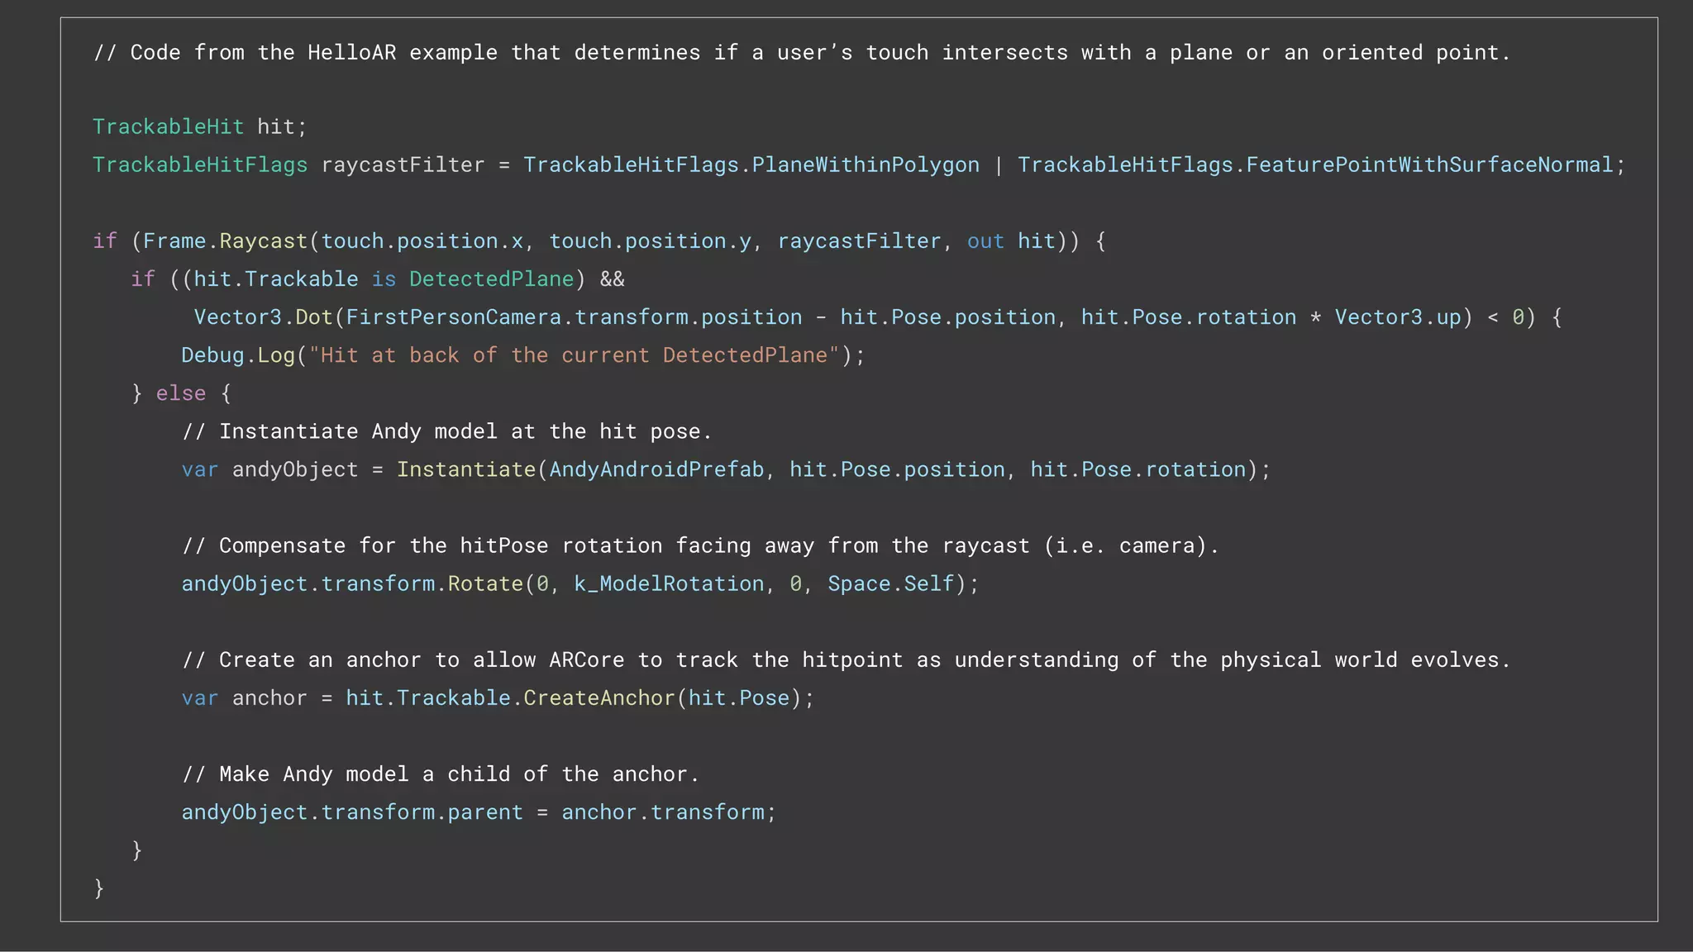The image size is (1693, 952).
Task: Click the 'Vector3.Dot' call
Action: (263, 317)
